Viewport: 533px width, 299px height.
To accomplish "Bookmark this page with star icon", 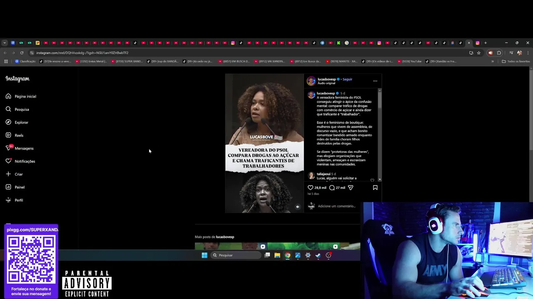I will tap(479, 53).
